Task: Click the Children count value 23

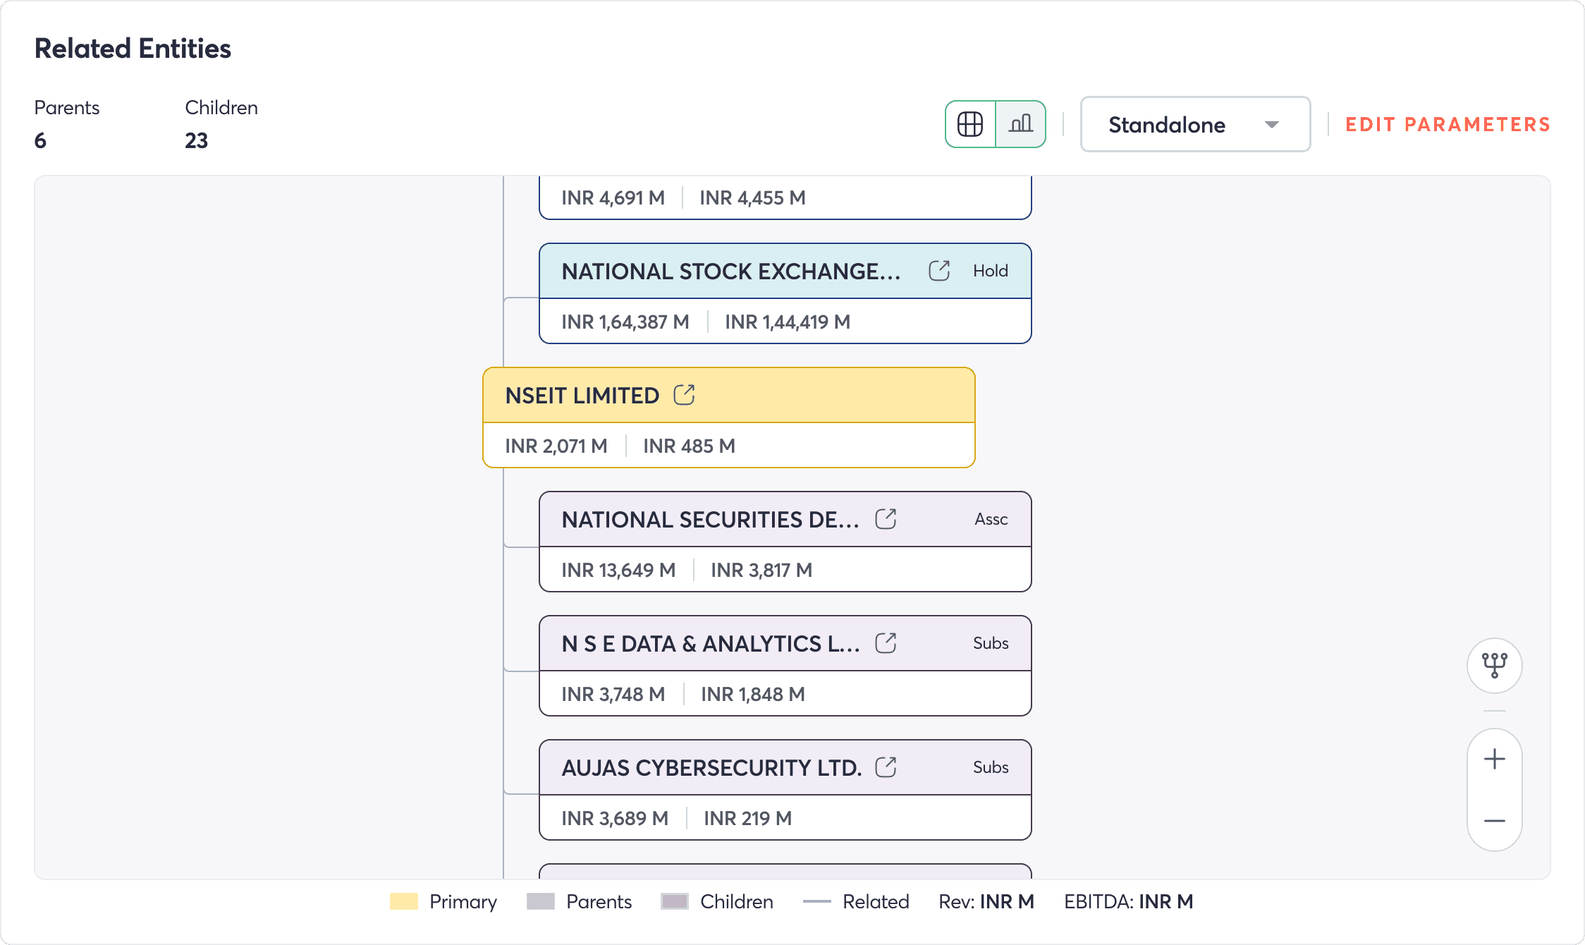Action: [197, 140]
